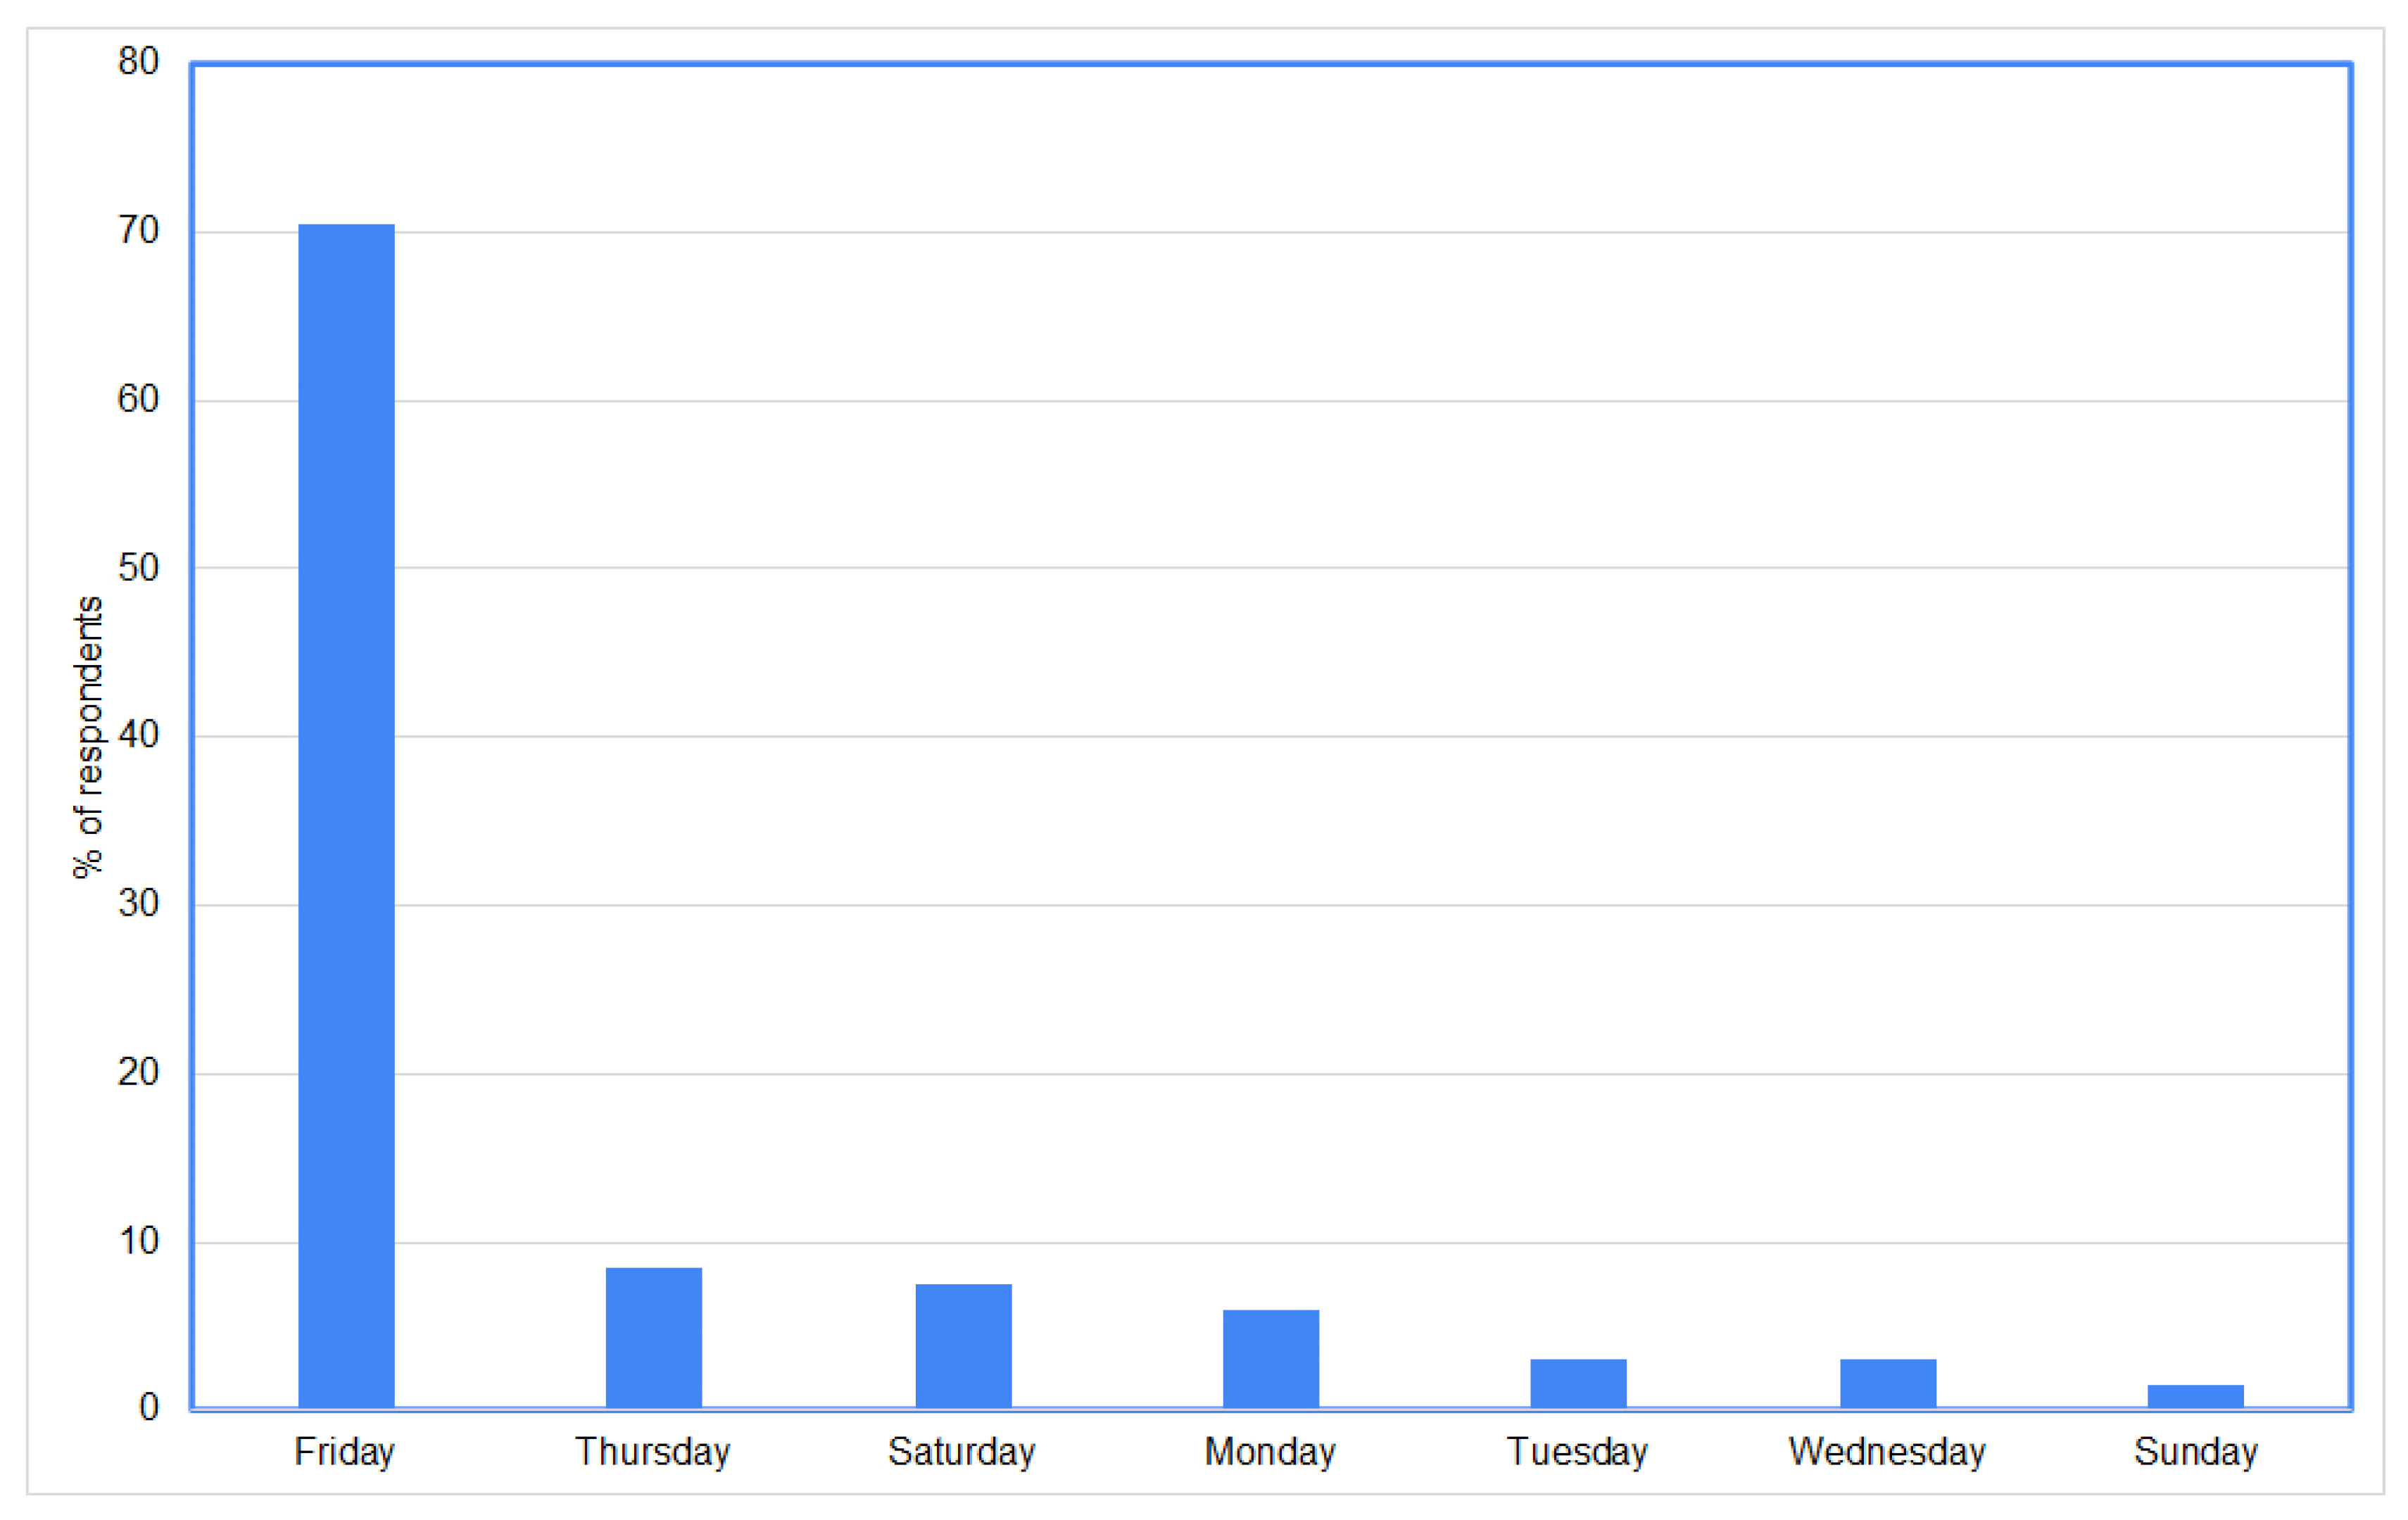Viewport: 2408px width, 1520px height.
Task: Click the Monday axis label
Action: point(1270,1452)
